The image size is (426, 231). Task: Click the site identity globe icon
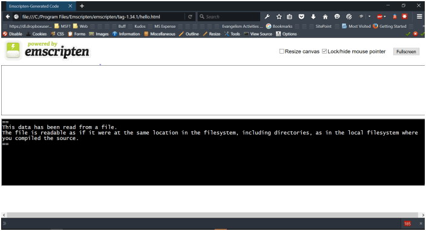pyautogui.click(x=16, y=17)
